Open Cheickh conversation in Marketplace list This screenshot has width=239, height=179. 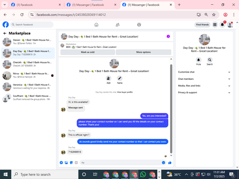click(28, 64)
